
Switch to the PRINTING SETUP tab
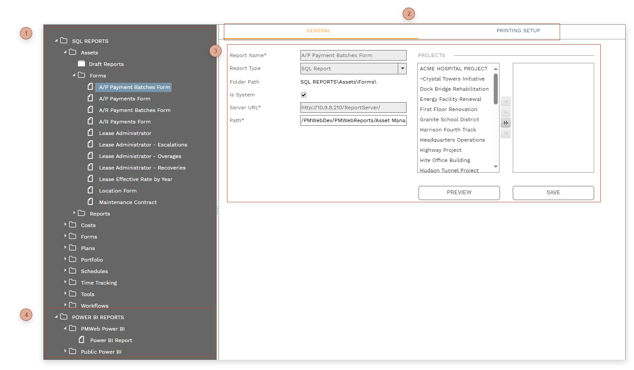point(518,31)
